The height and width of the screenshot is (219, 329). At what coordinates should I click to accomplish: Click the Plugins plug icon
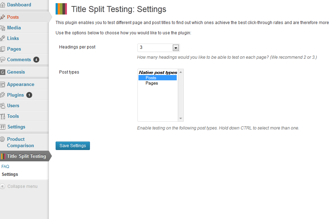(2, 95)
